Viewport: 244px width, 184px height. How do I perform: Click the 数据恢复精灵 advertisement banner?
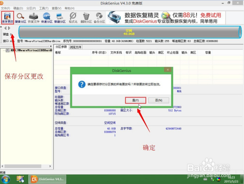point(166,18)
